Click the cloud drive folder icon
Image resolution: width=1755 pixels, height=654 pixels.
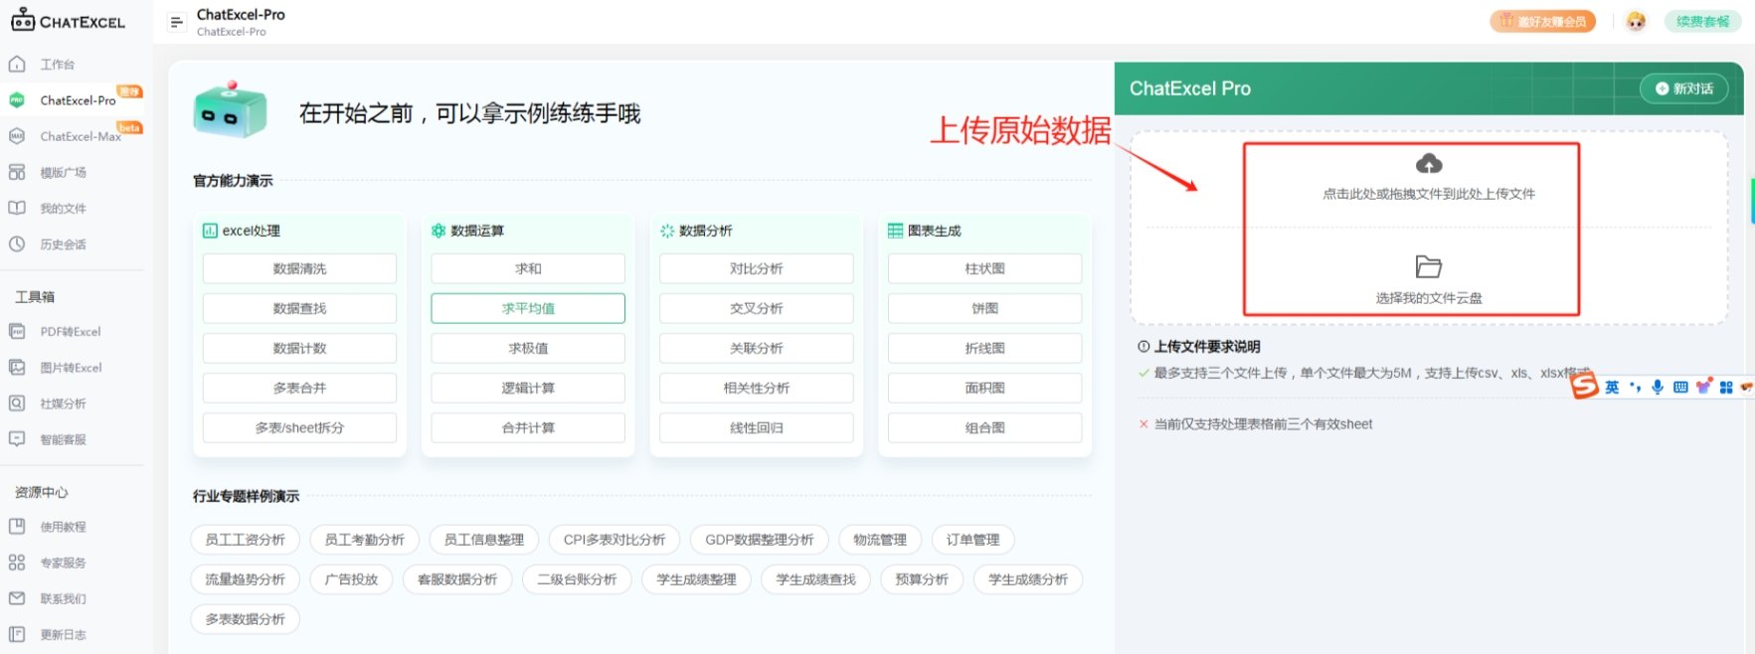[x=1429, y=266]
